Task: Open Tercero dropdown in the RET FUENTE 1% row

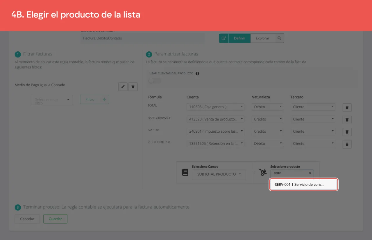Action: 313,143
